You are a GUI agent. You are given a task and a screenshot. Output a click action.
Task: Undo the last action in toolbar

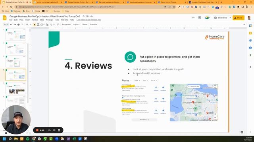coord(11,24)
